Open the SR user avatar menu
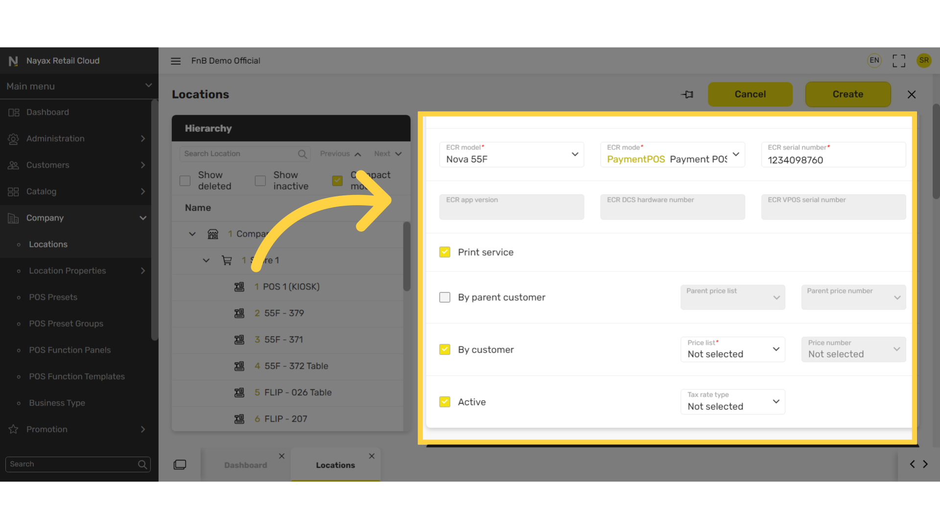The width and height of the screenshot is (940, 529). (924, 60)
